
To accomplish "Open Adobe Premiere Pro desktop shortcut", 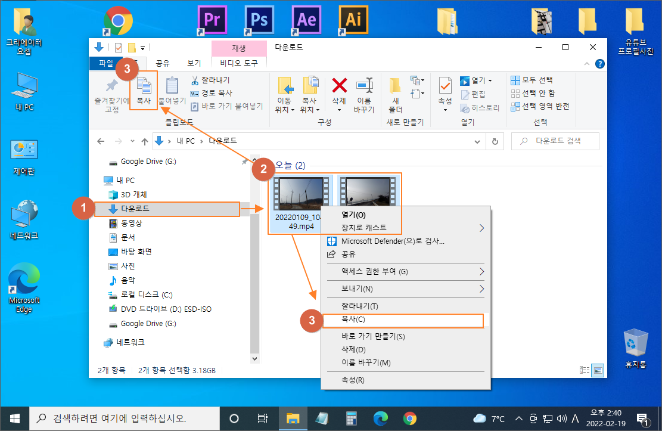I will tap(212, 20).
